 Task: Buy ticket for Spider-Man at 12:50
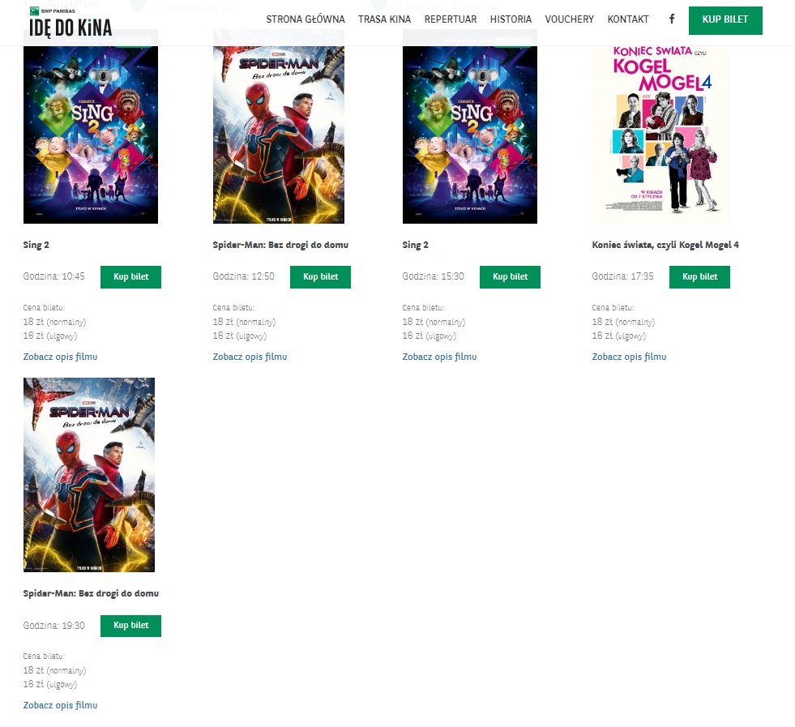[320, 277]
